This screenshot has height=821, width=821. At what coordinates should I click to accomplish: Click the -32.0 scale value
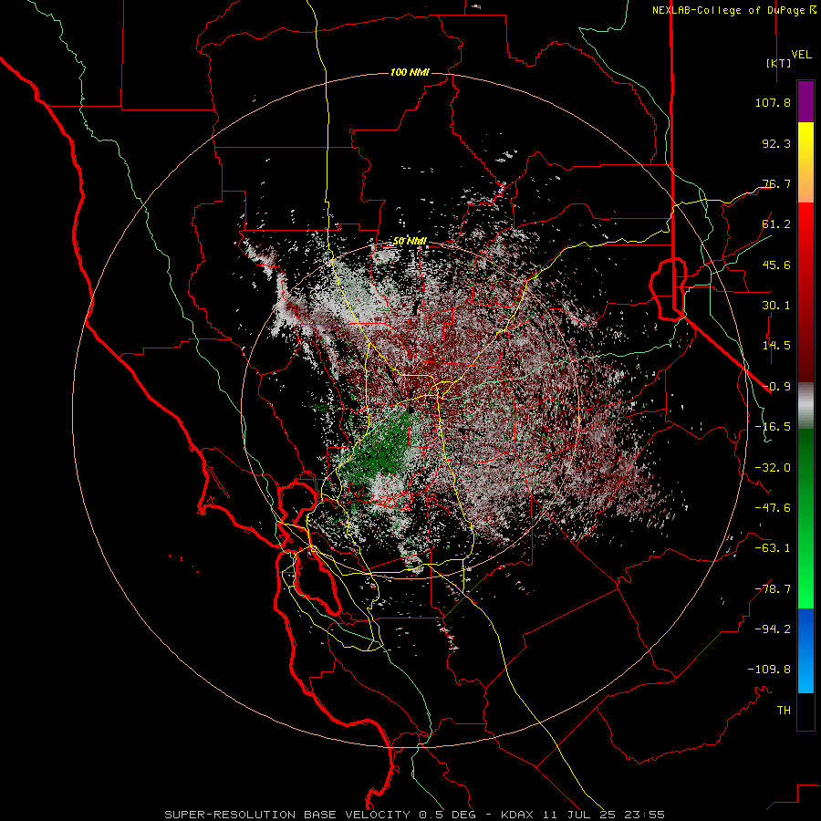[773, 468]
